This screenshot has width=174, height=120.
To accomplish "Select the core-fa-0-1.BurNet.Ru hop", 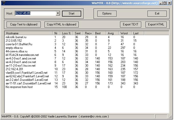I will pyautogui.click(x=19, y=44).
